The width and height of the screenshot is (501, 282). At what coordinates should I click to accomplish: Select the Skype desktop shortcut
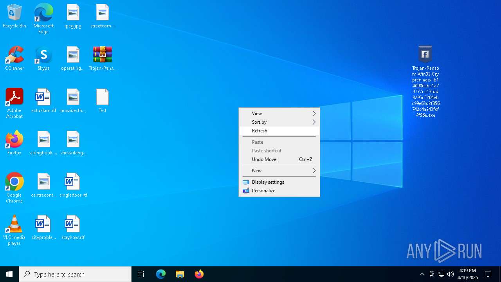[43, 58]
